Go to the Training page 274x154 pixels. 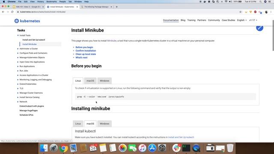[191, 20]
